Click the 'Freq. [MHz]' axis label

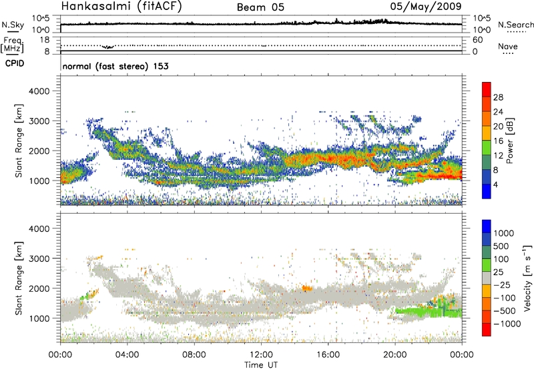(x=13, y=45)
